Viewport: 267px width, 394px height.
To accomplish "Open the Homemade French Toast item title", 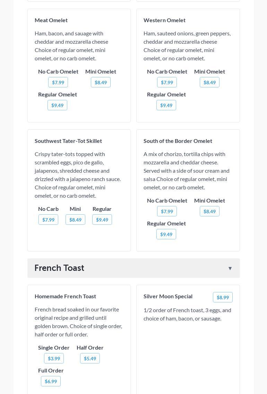I will [65, 296].
